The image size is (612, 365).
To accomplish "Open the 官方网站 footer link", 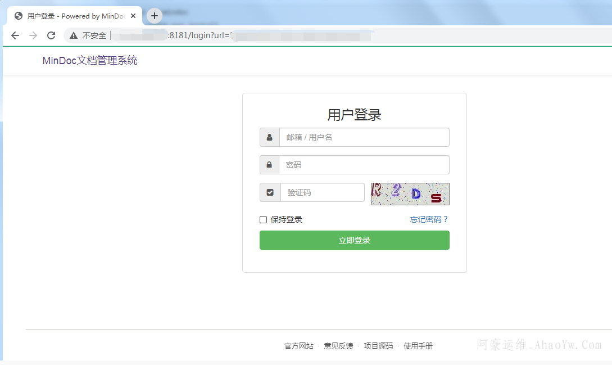I will pyautogui.click(x=299, y=346).
